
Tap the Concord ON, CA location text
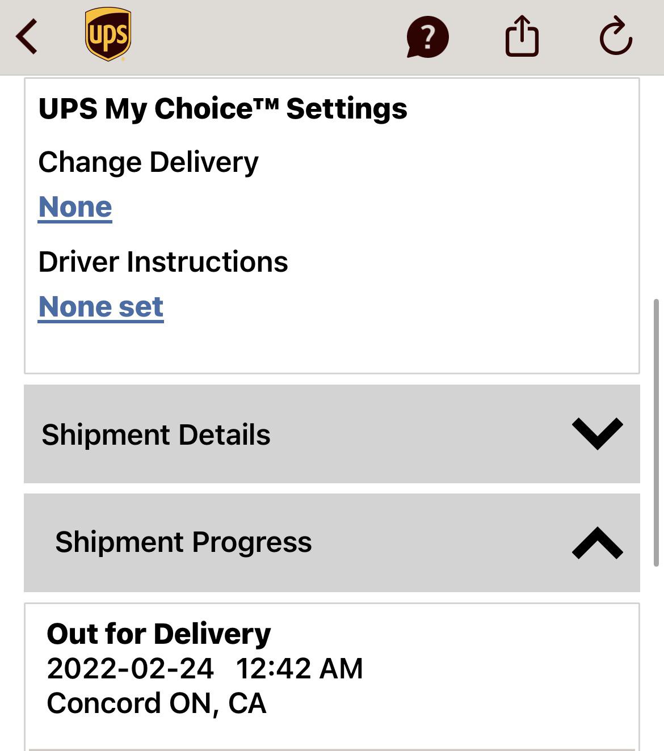pyautogui.click(x=157, y=703)
